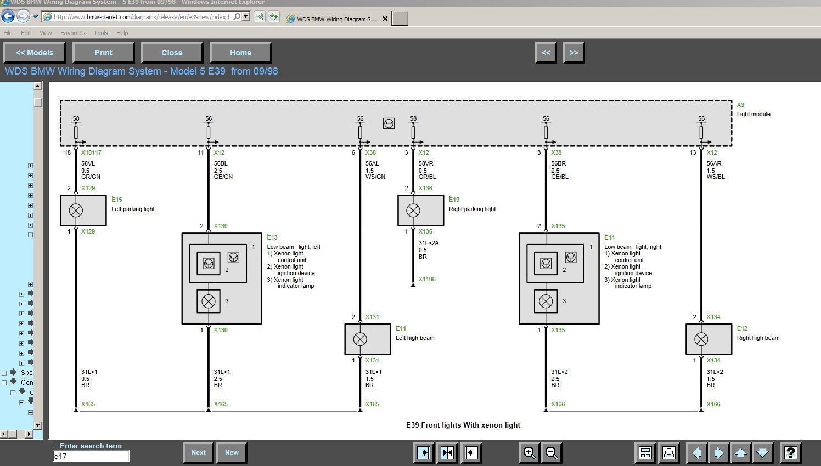Click the Close button in the top bar

pyautogui.click(x=172, y=53)
